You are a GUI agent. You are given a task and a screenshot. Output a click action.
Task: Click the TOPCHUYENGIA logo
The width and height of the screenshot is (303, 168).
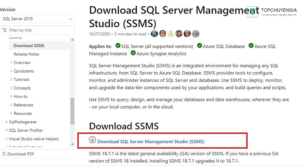pos(274,11)
